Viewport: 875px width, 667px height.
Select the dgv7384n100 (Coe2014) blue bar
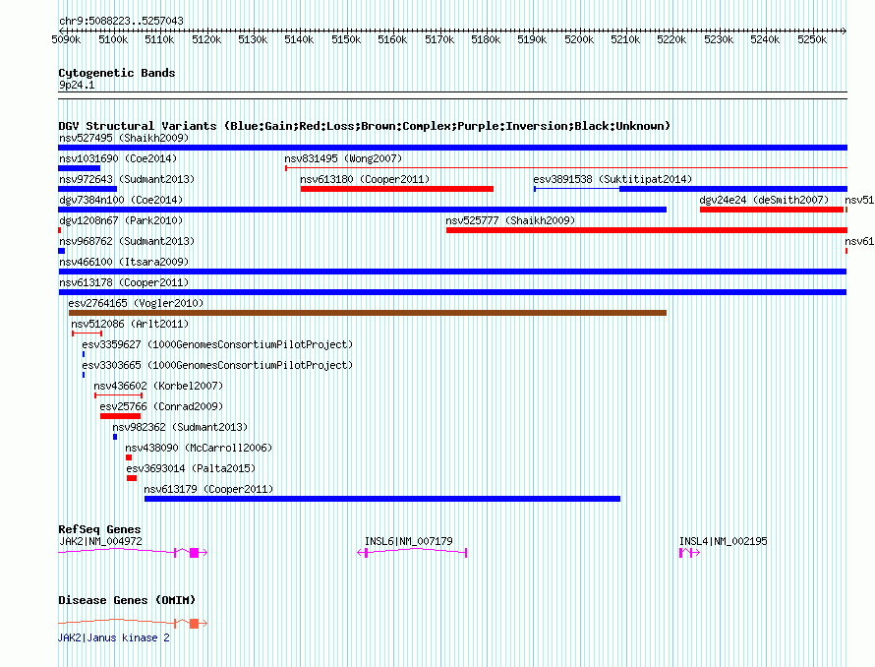coord(362,210)
